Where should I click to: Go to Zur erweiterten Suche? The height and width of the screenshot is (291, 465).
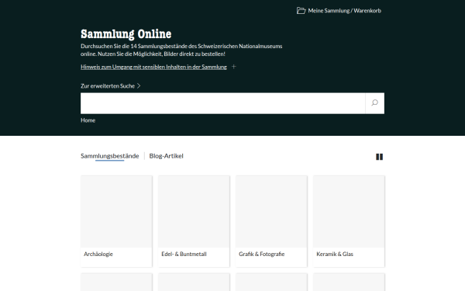click(108, 86)
